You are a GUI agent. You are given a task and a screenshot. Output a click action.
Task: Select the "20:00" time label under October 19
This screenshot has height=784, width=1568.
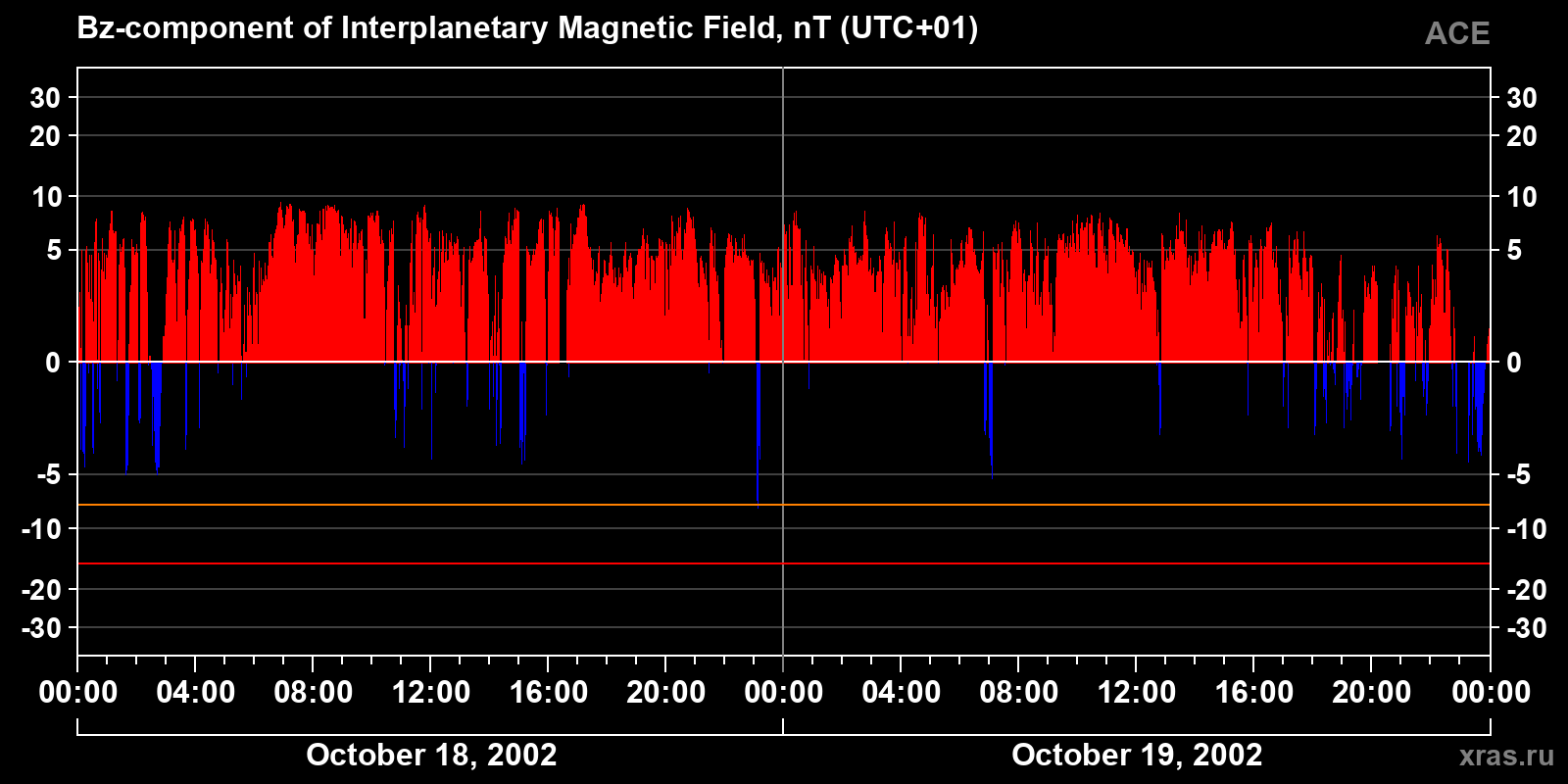pos(1372,693)
